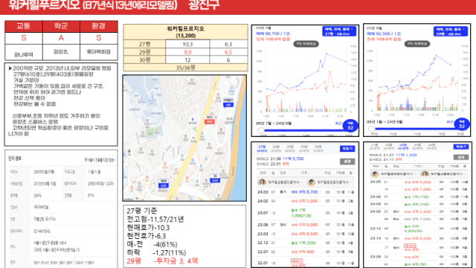Select the 30평 tab in the 11억 1,500 panel
The image size is (476, 268).
click(417, 147)
